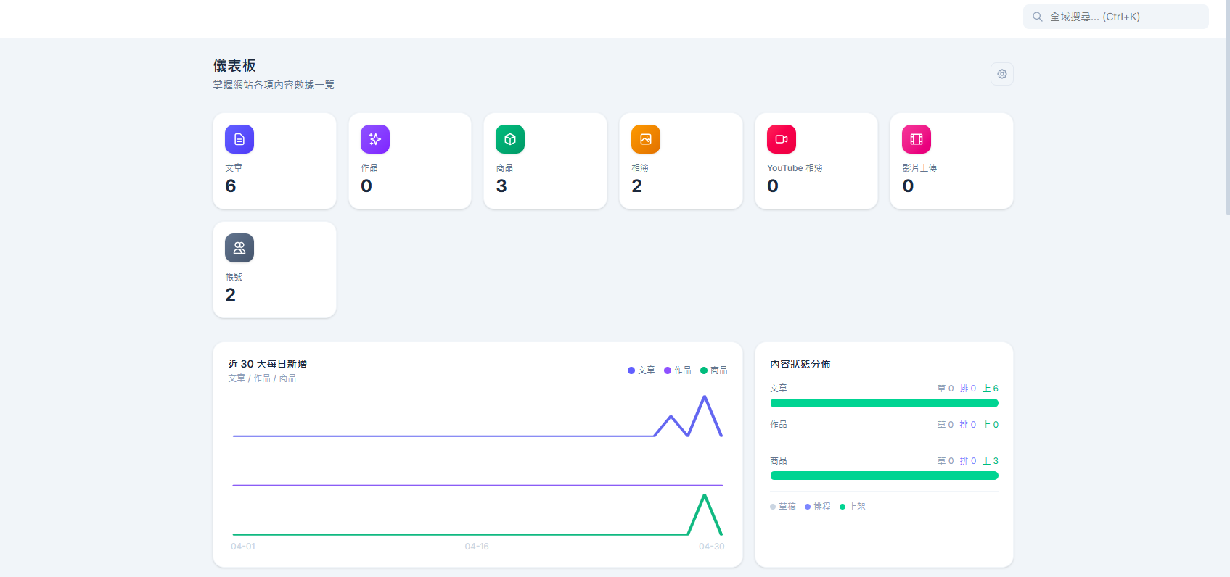
Task: Open dashboard settings gear button
Action: tap(1002, 74)
